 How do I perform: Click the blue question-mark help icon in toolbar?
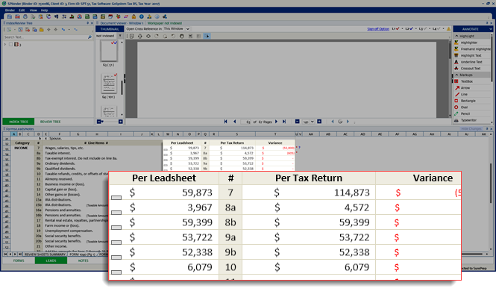coord(142,16)
